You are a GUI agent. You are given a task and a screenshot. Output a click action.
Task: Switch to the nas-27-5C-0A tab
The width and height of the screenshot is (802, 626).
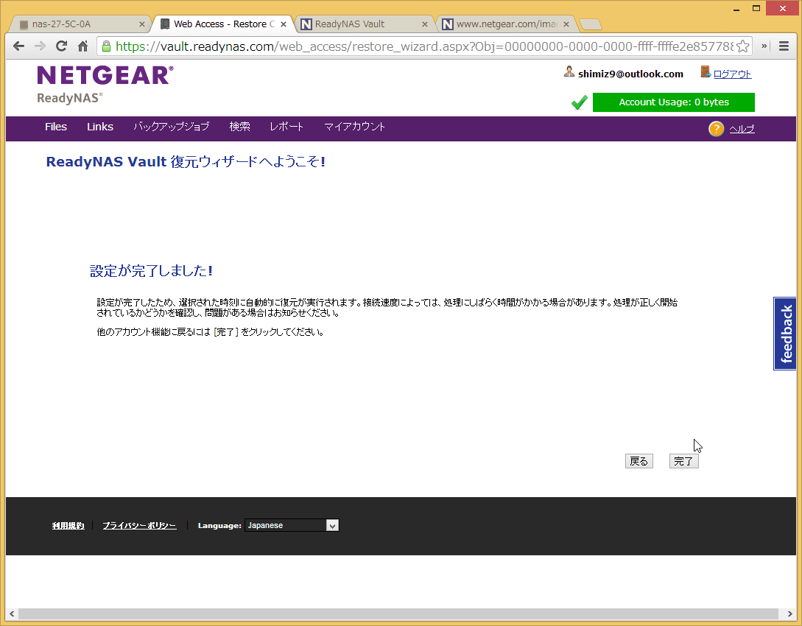77,24
